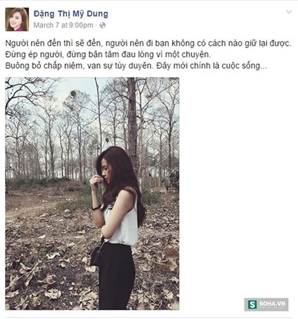Image resolution: width=298 pixels, height=319 pixels.
Task: Click the SOHA.VN watermark text
Action: [272, 304]
